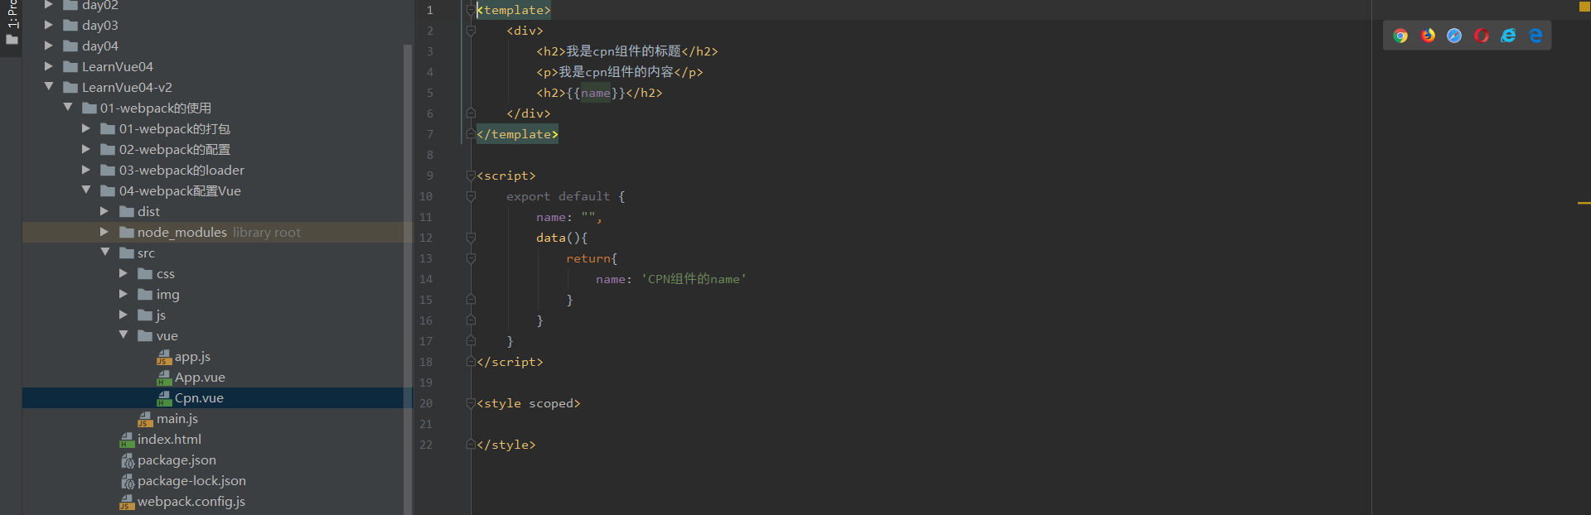Select webpack.config.js in the project tree
The image size is (1591, 515).
click(x=191, y=502)
